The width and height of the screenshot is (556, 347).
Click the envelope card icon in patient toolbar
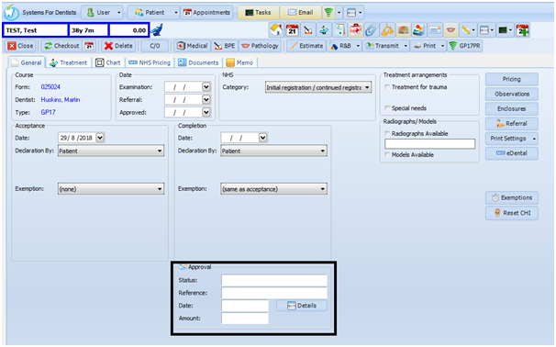coord(435,30)
